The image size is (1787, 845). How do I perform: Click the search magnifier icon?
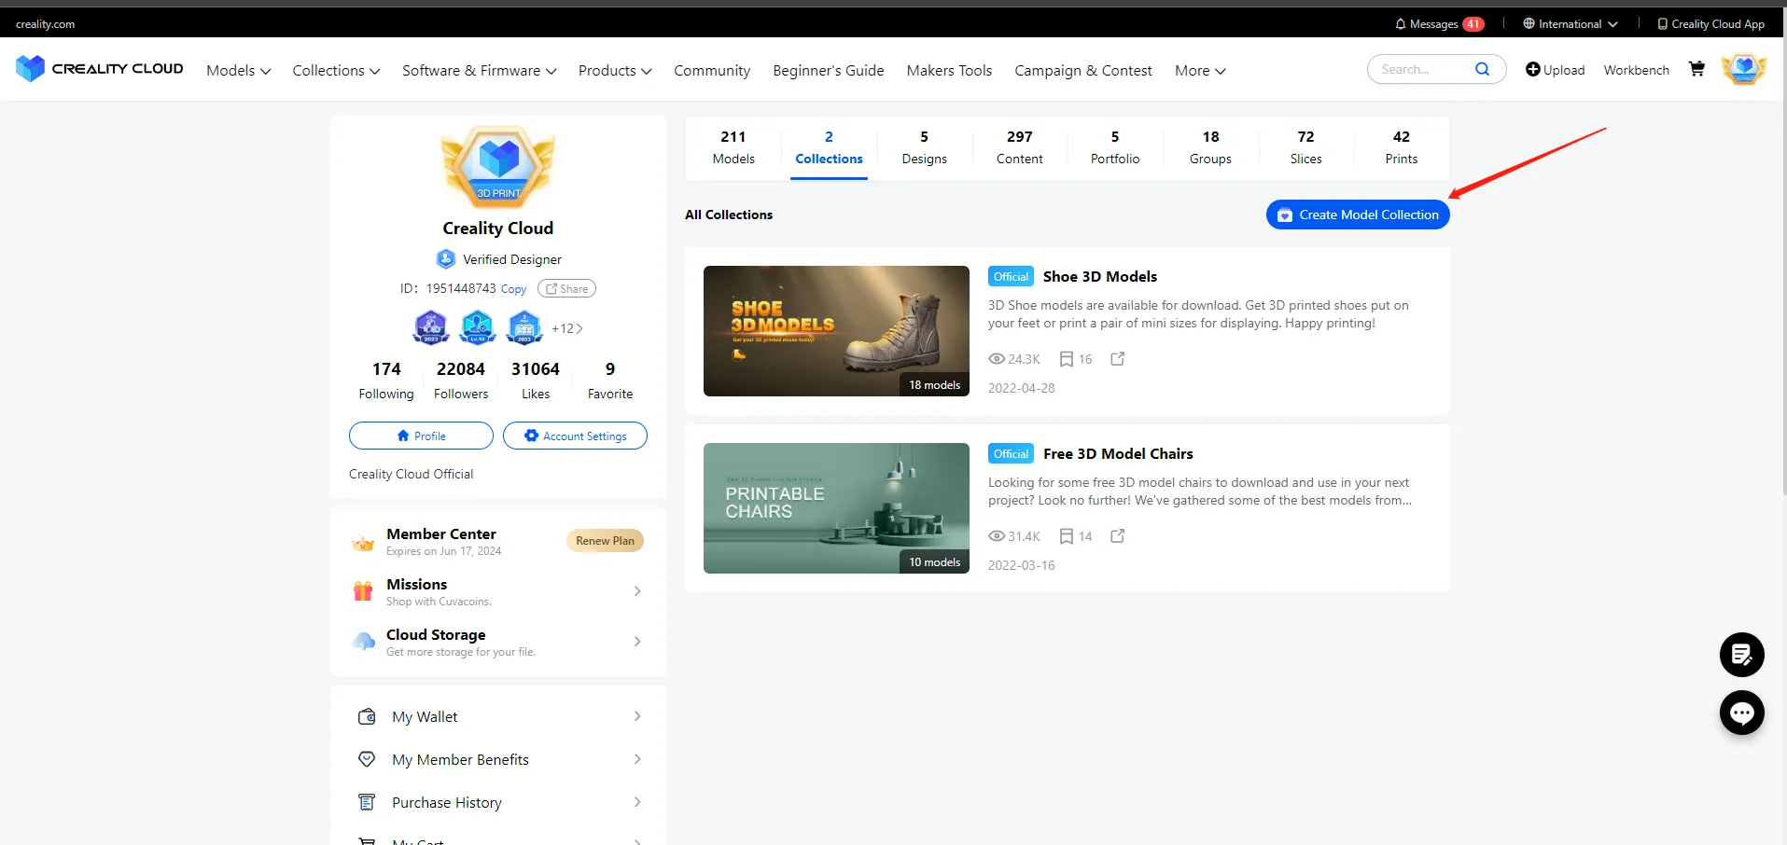coord(1482,69)
